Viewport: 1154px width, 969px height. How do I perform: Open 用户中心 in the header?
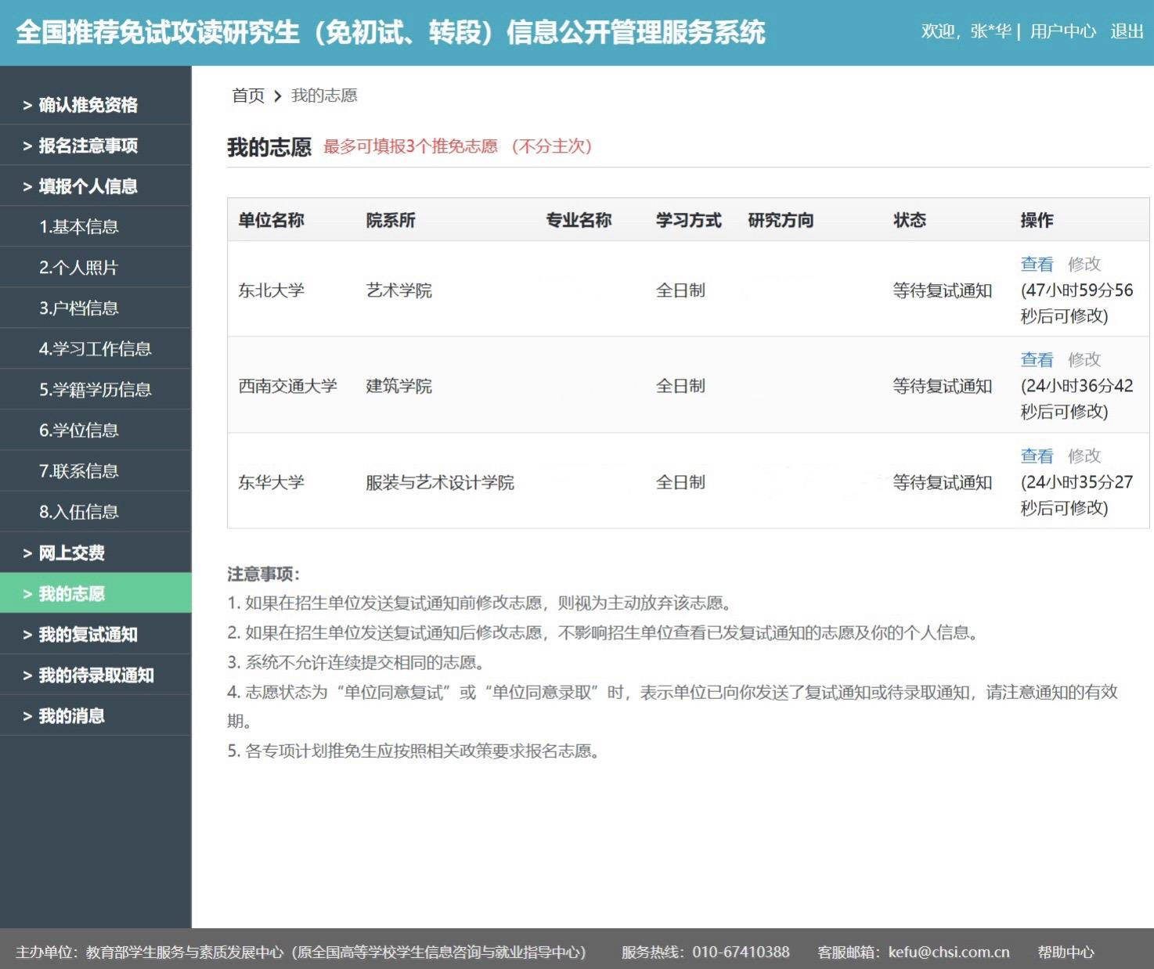pyautogui.click(x=1062, y=31)
